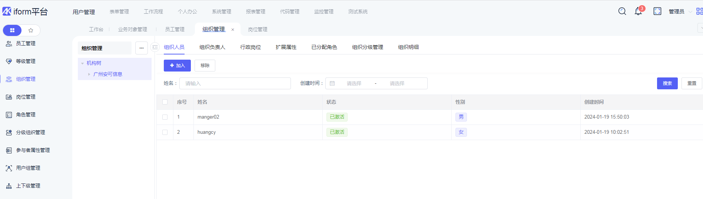
Task: Open 工作流程 in the top menu
Action: tap(153, 11)
